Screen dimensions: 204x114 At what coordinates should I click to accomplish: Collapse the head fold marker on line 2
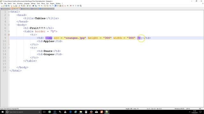click(9, 15)
